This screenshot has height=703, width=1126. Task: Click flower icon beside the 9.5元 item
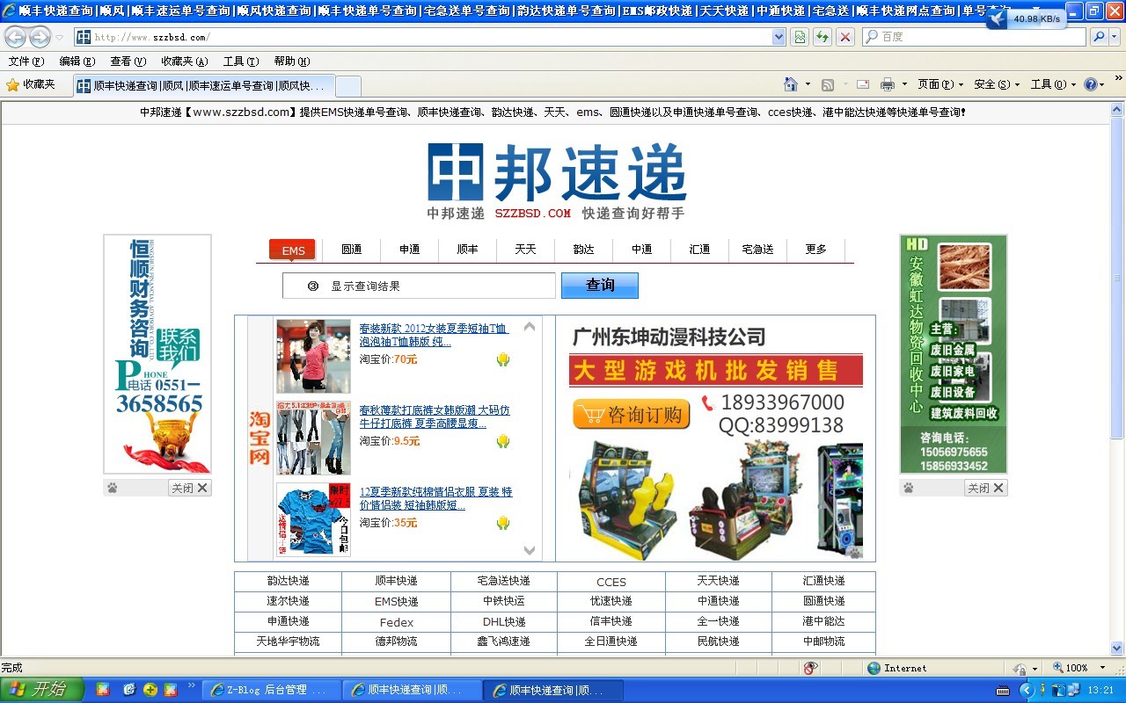(x=503, y=441)
